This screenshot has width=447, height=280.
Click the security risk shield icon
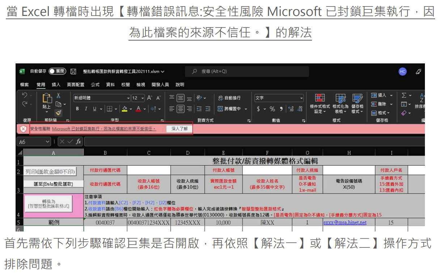pyautogui.click(x=23, y=129)
